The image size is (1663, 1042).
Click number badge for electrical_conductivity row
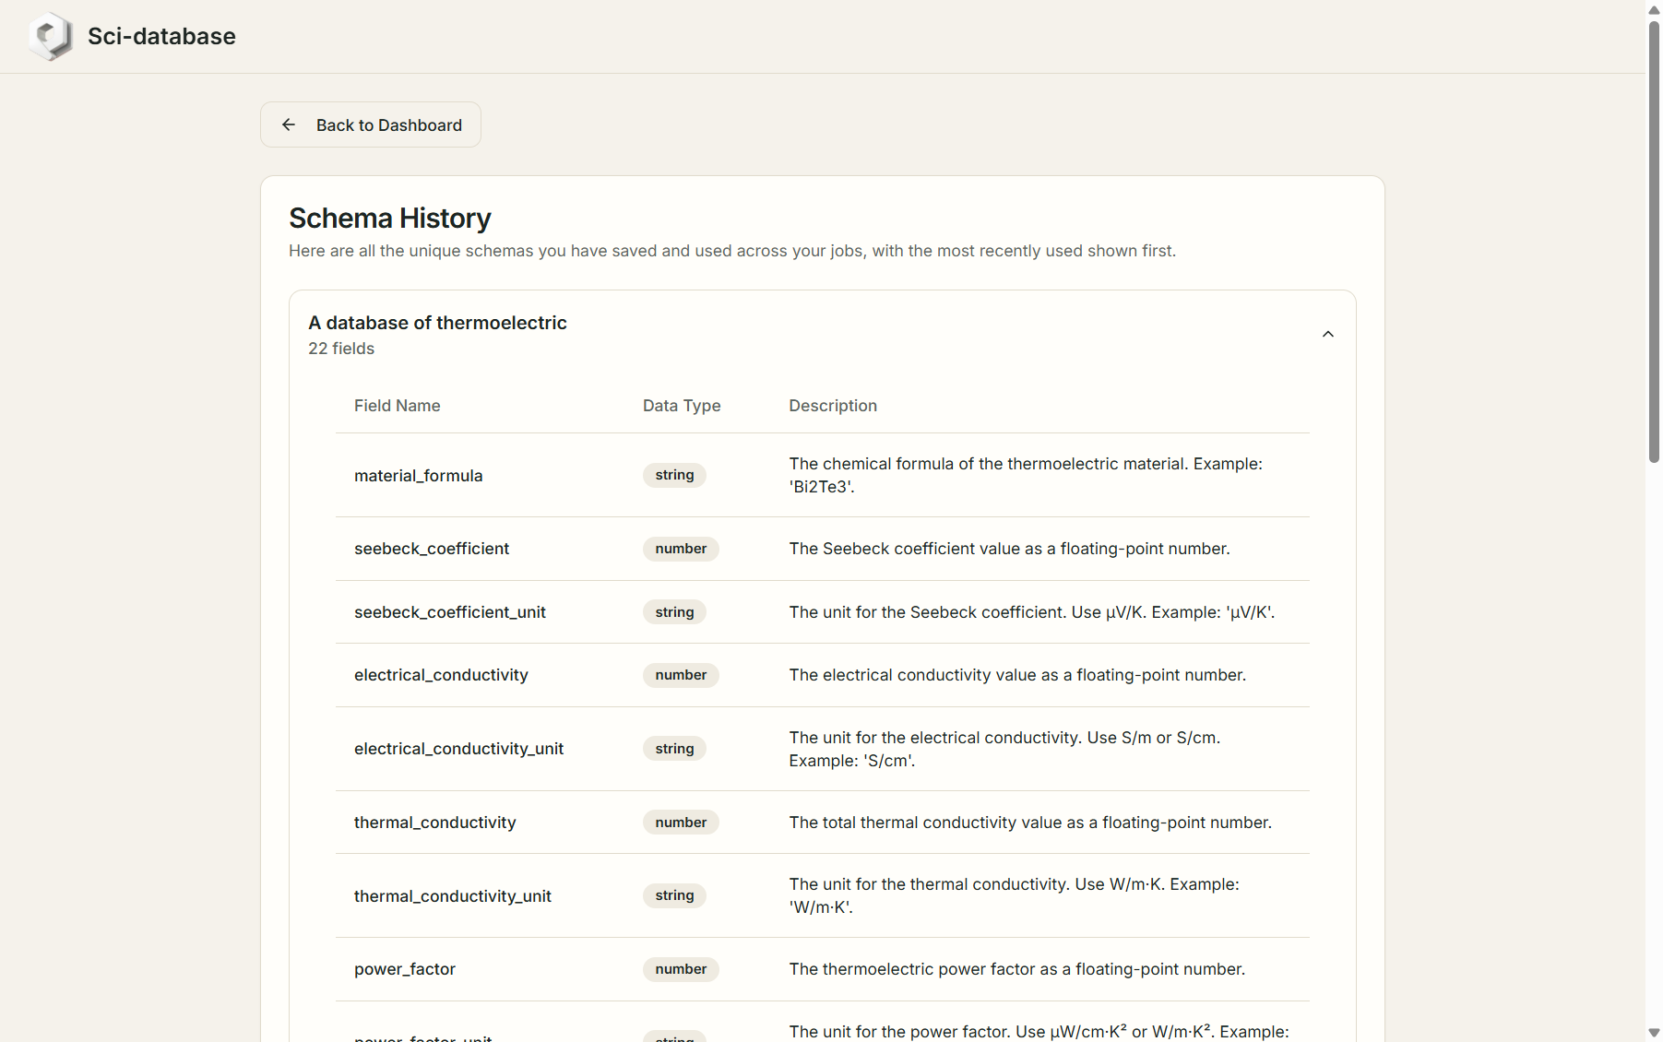[681, 675]
